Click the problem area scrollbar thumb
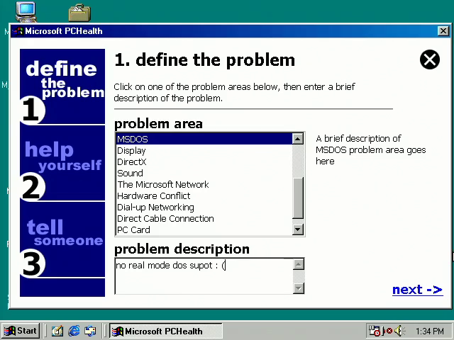The image size is (454, 340). click(298, 198)
